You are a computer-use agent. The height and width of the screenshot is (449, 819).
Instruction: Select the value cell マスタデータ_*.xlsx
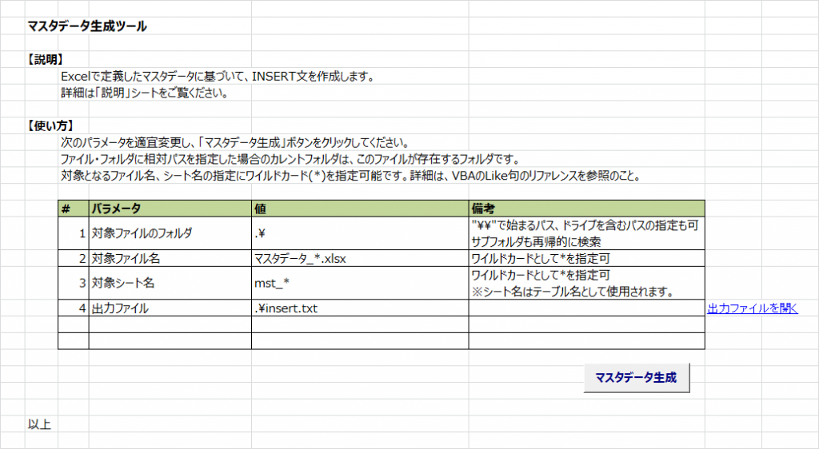[x=360, y=258]
